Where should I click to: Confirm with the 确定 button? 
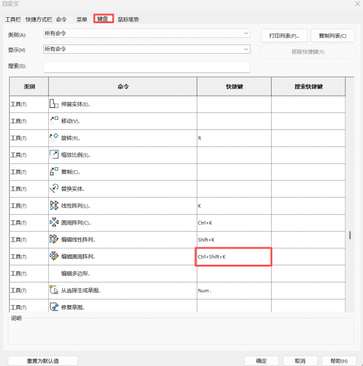tap(261, 361)
